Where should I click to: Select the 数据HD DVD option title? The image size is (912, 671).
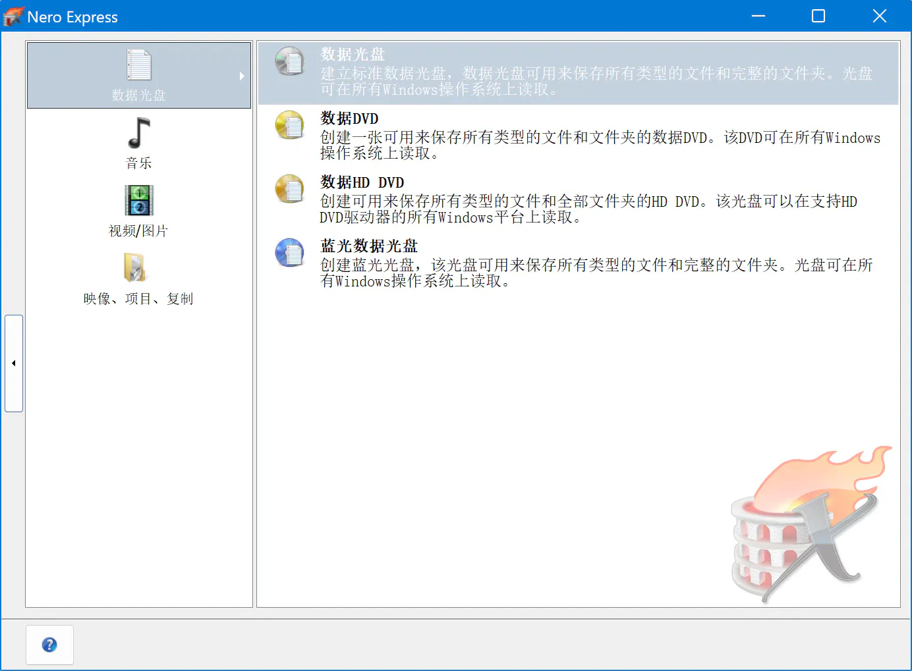[x=362, y=182]
